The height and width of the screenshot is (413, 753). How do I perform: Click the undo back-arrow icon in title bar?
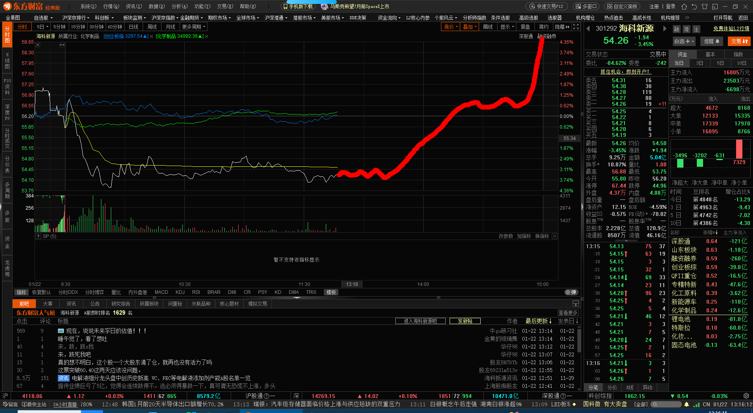tap(694, 6)
